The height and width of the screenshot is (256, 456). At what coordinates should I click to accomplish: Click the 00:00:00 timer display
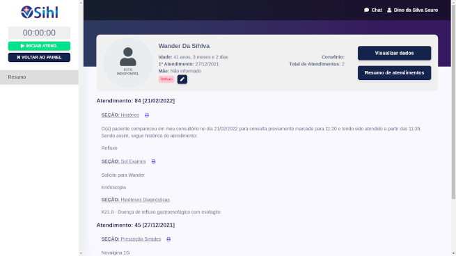pyautogui.click(x=39, y=33)
